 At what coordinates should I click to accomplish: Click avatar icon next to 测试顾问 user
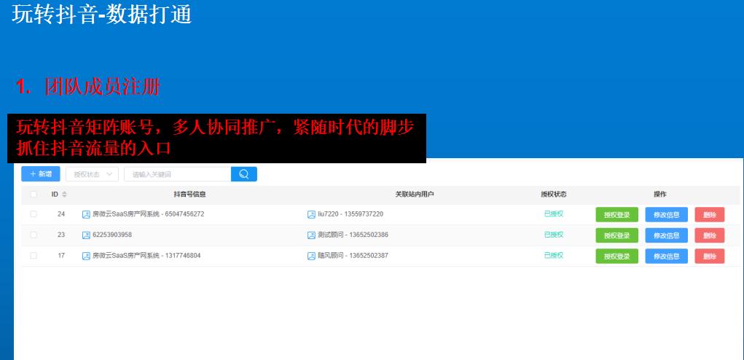[x=311, y=235]
